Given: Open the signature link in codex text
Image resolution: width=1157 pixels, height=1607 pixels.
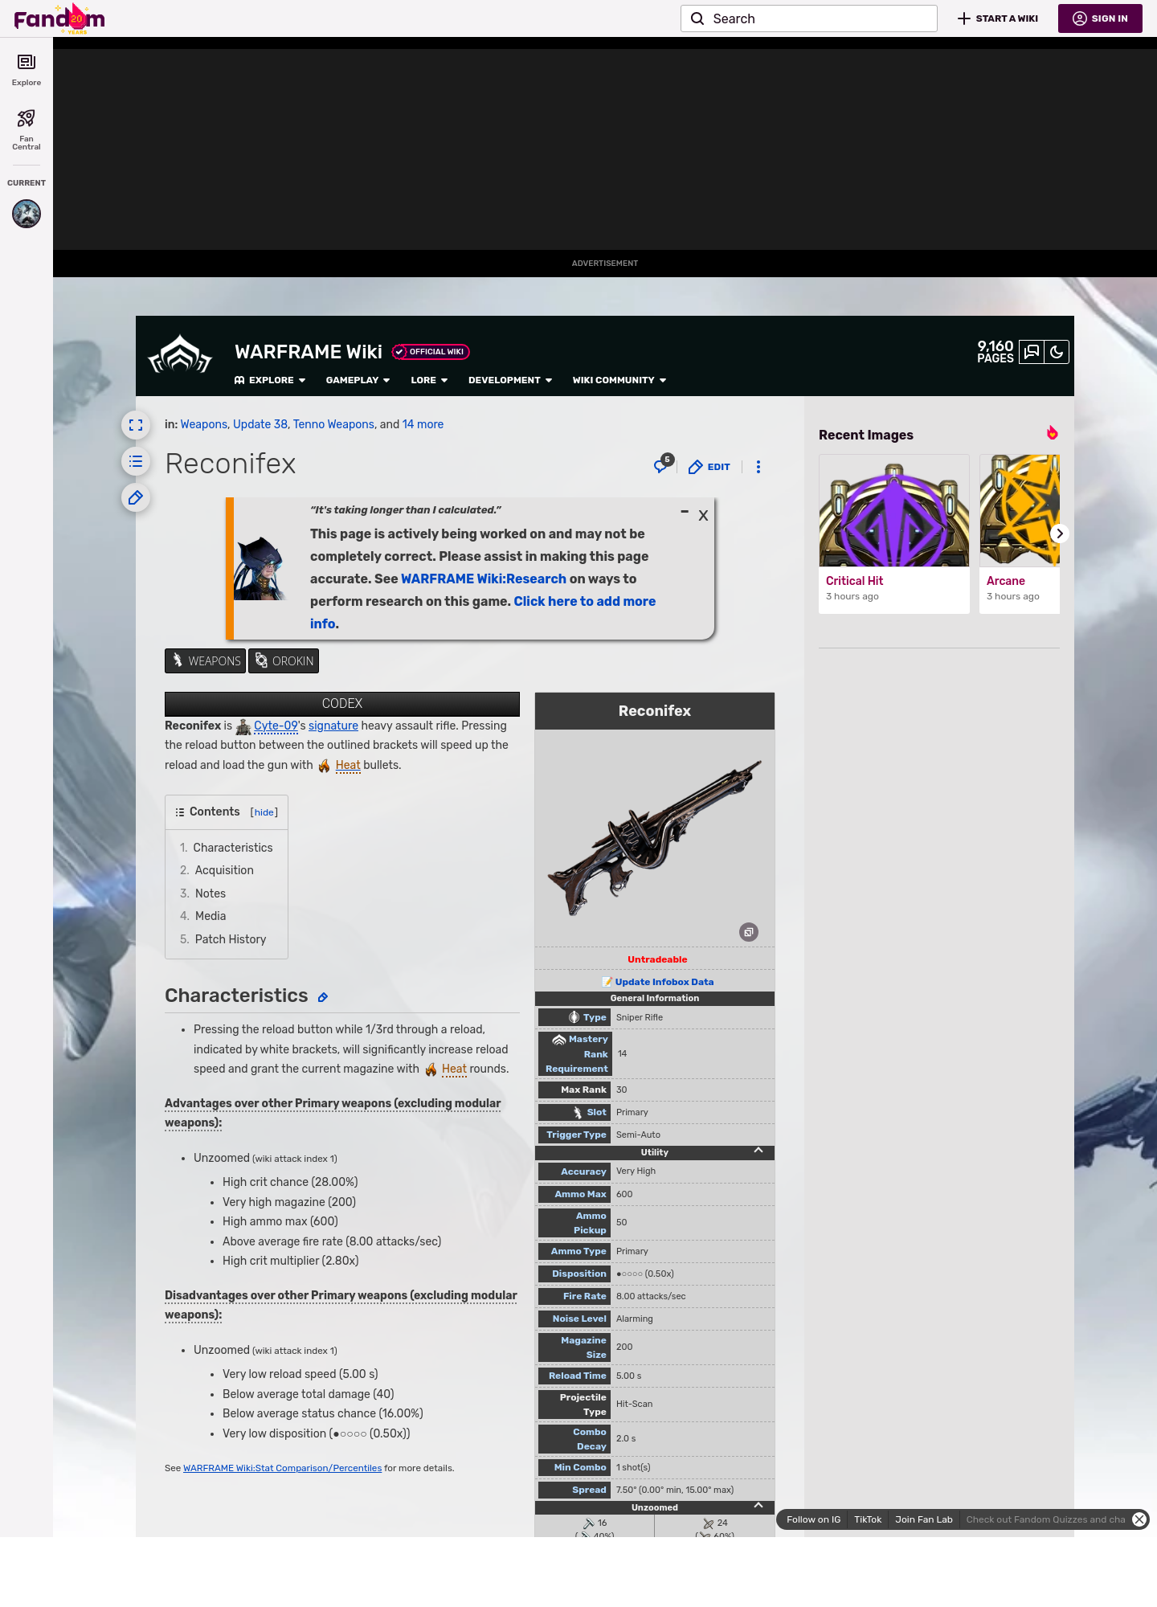Looking at the screenshot, I should [x=333, y=726].
